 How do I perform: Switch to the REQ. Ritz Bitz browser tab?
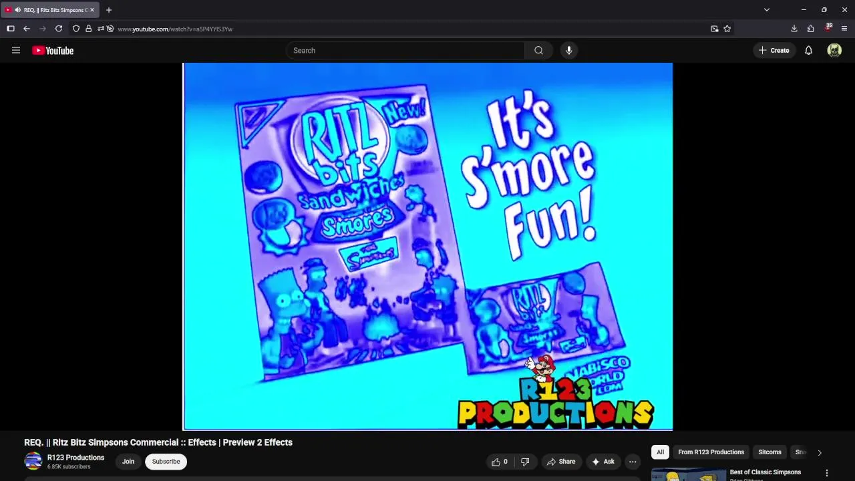point(50,10)
